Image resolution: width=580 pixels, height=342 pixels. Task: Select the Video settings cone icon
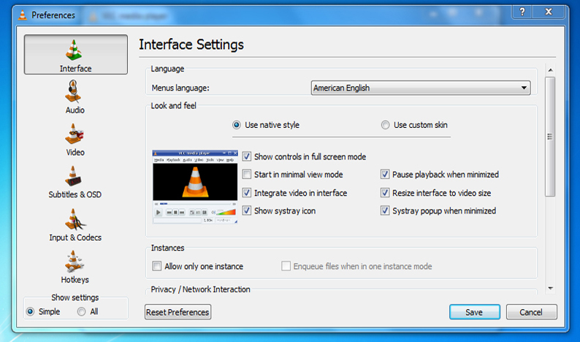pos(75,134)
